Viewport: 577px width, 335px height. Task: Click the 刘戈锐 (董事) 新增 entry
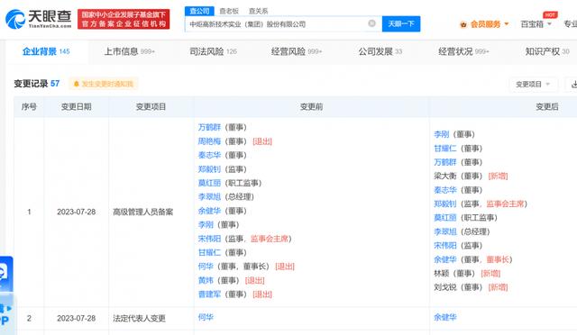pyautogui.click(x=471, y=287)
